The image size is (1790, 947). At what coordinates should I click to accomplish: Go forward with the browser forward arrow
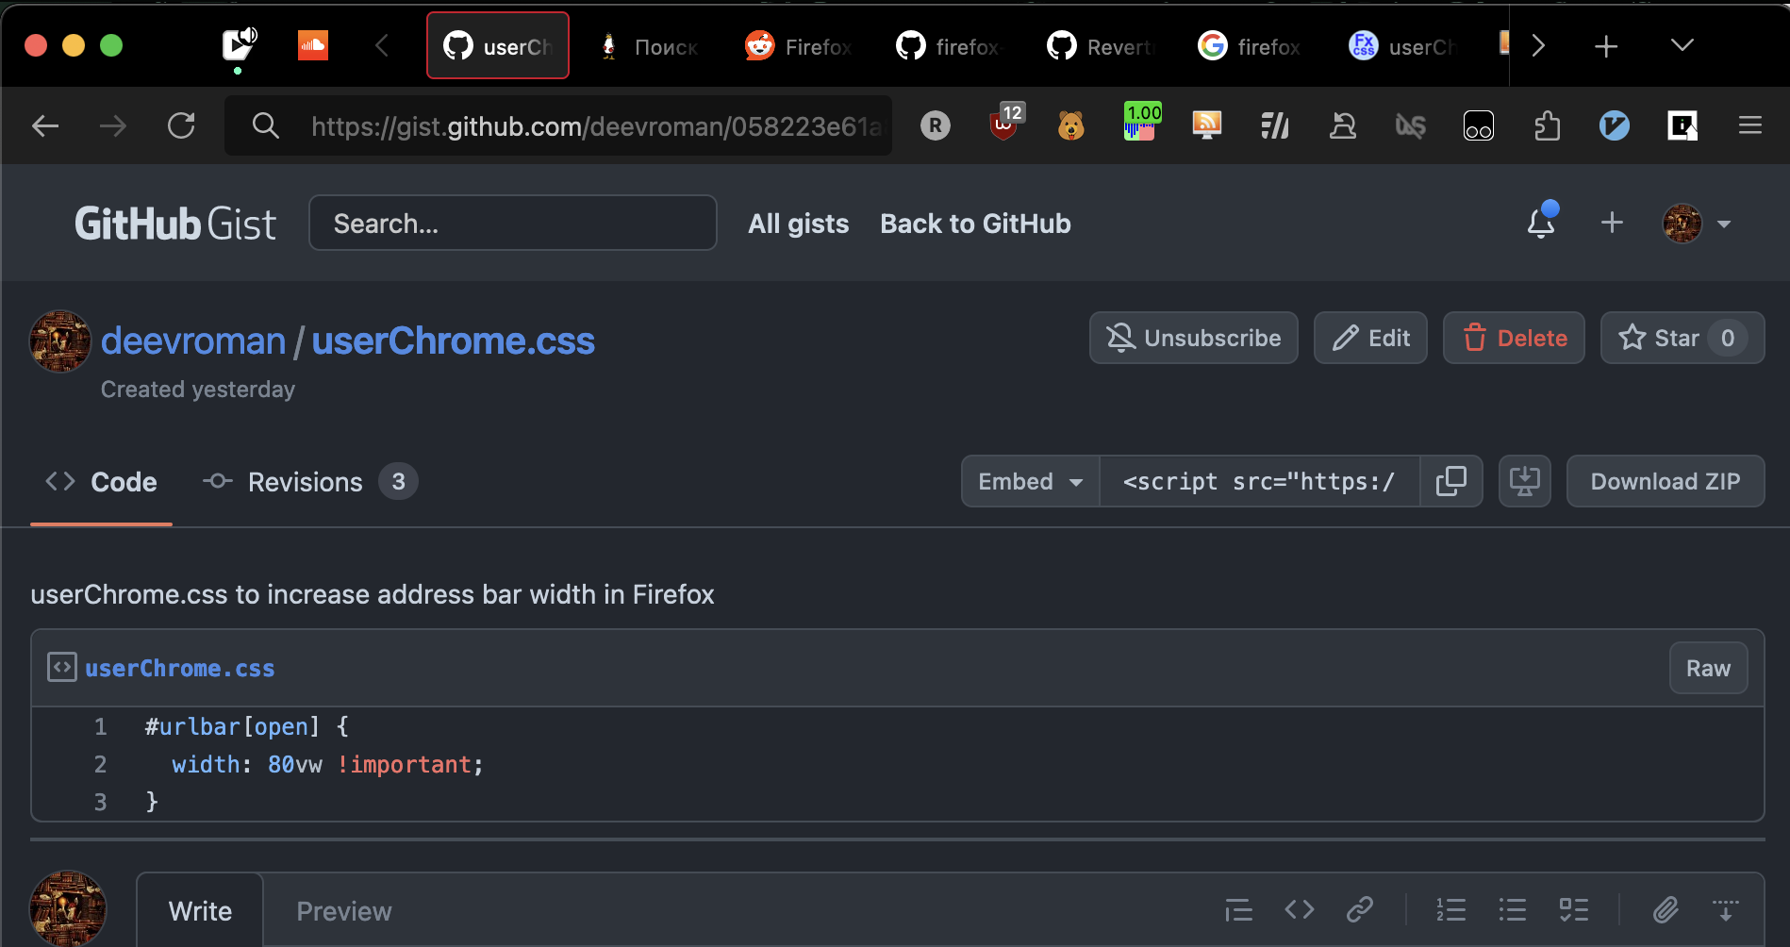click(113, 125)
